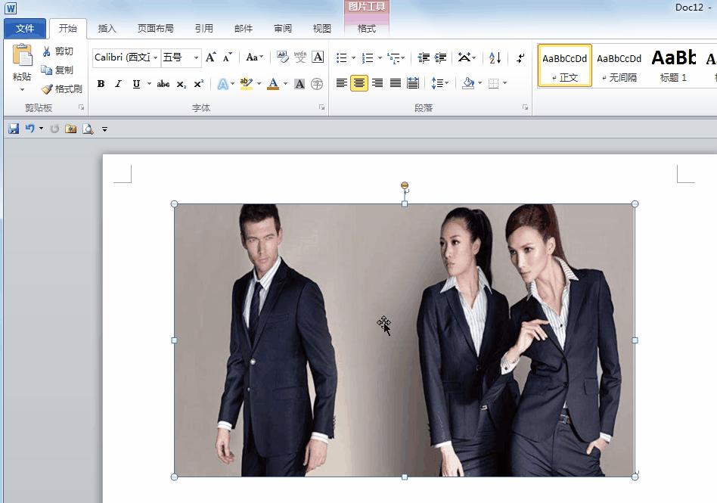Click the Word application icon

point(11,8)
